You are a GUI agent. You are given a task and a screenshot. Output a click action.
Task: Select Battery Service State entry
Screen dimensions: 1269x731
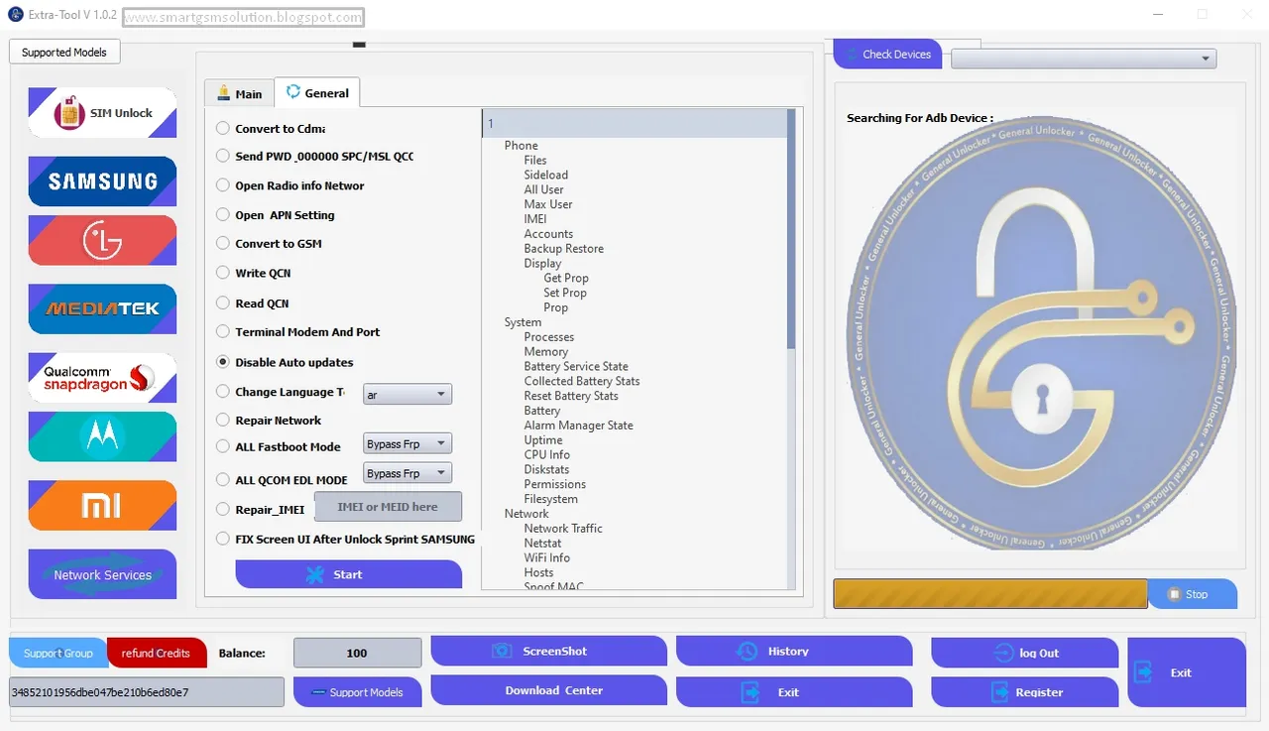click(576, 366)
